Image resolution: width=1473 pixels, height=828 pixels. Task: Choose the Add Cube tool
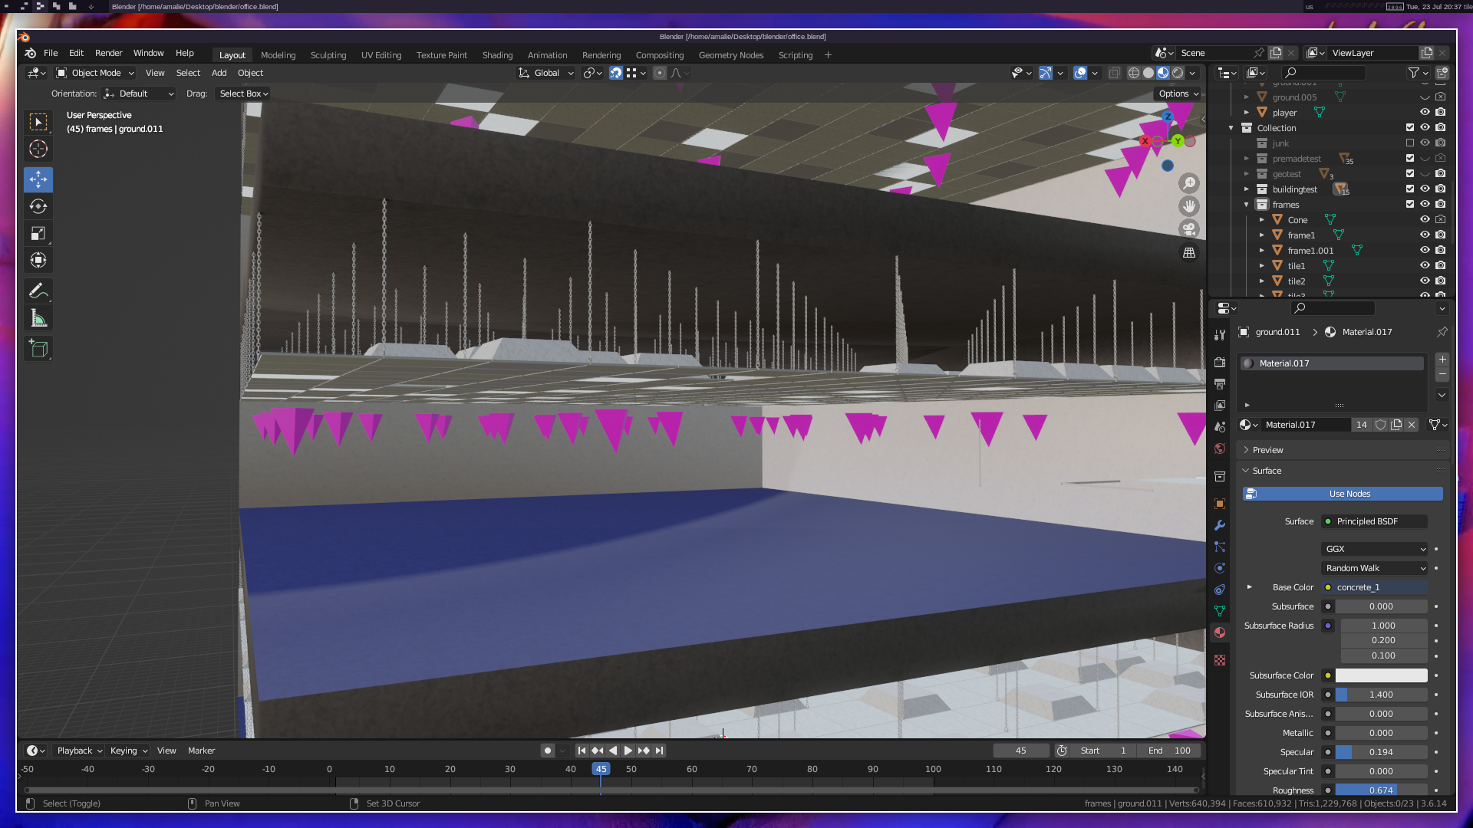click(38, 349)
